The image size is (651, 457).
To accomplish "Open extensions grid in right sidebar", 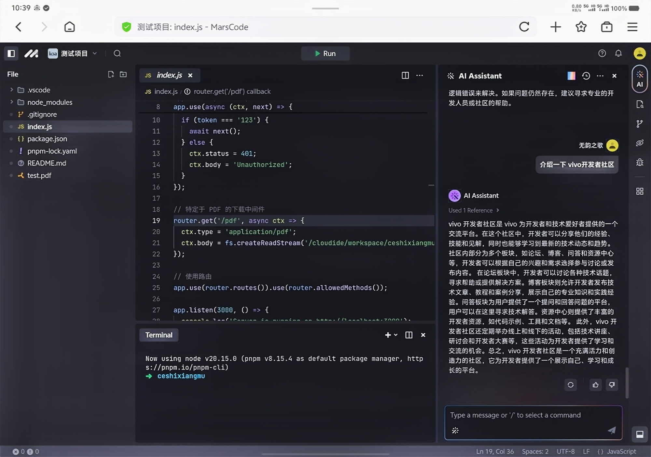I will (x=640, y=191).
